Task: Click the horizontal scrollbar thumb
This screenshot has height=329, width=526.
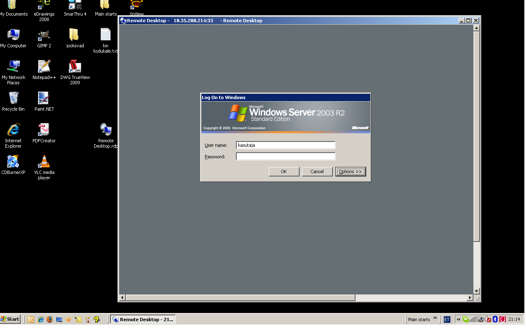Action: 240,298
